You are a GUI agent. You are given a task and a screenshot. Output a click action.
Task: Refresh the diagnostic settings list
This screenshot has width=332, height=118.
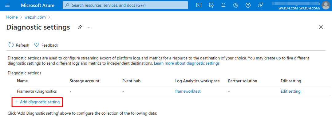pyautogui.click(x=19, y=45)
